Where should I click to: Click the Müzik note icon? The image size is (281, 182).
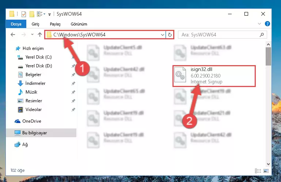click(x=20, y=92)
